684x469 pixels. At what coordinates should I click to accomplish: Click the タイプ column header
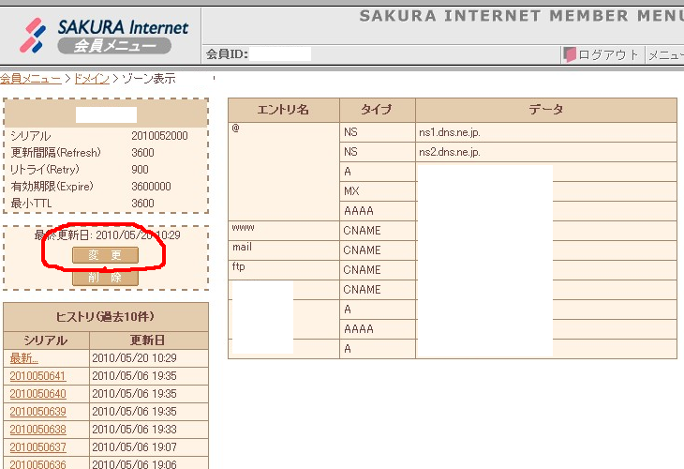tap(377, 110)
